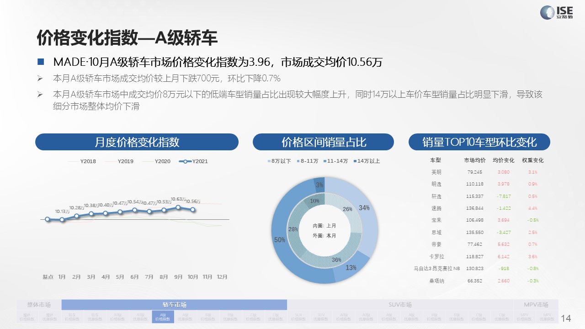Click the 月度价格变化指数 header button

[137, 142]
